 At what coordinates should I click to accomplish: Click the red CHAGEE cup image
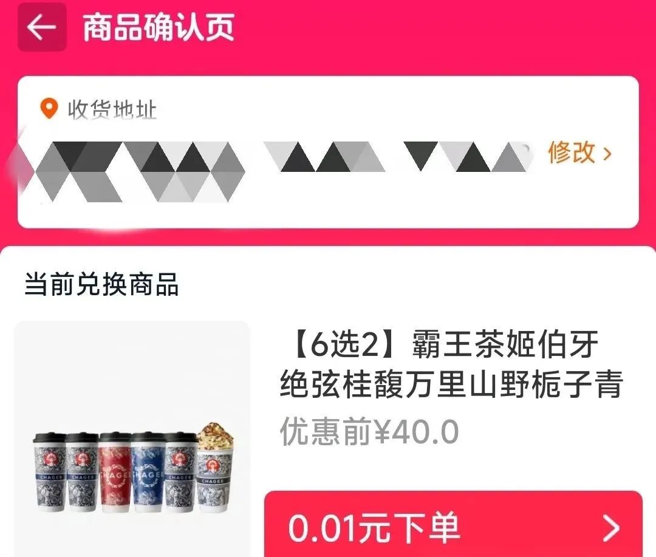pos(115,473)
